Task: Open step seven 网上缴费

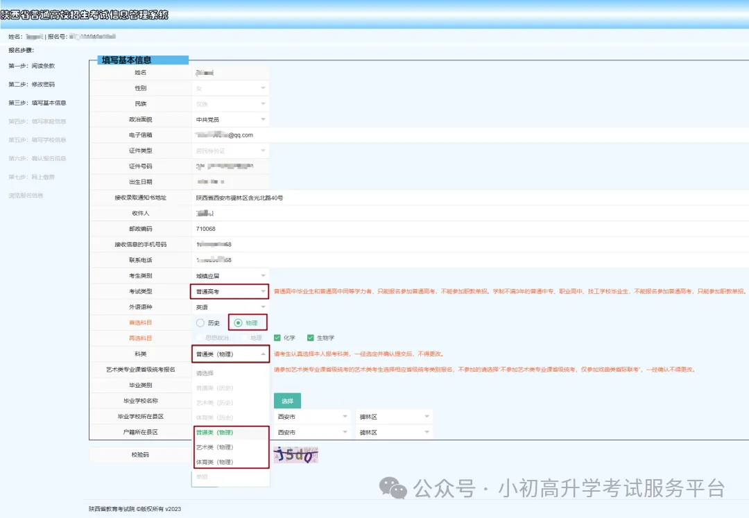Action: (x=31, y=177)
